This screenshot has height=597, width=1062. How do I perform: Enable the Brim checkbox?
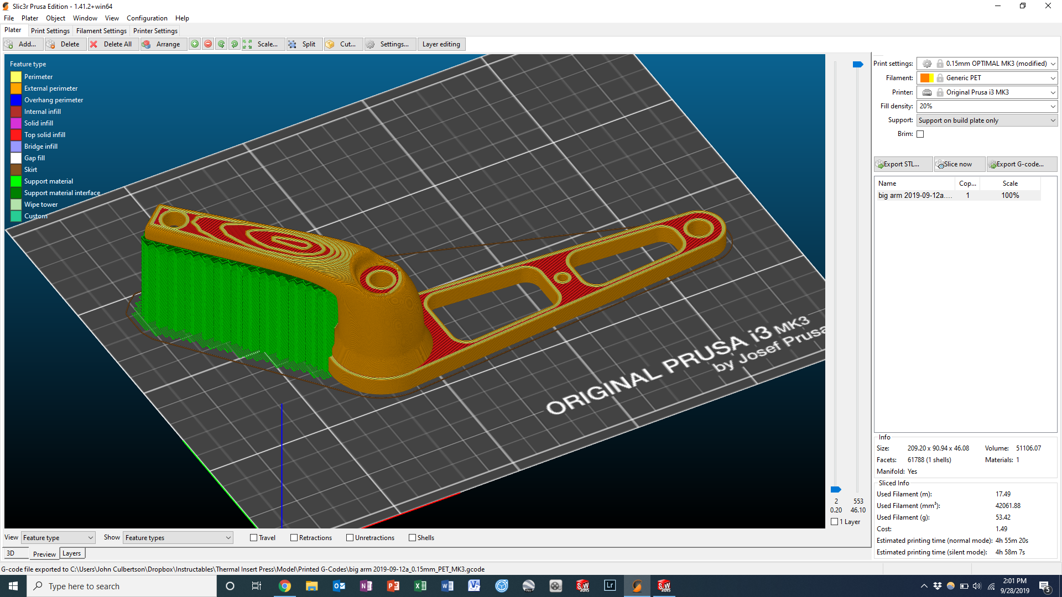click(920, 134)
